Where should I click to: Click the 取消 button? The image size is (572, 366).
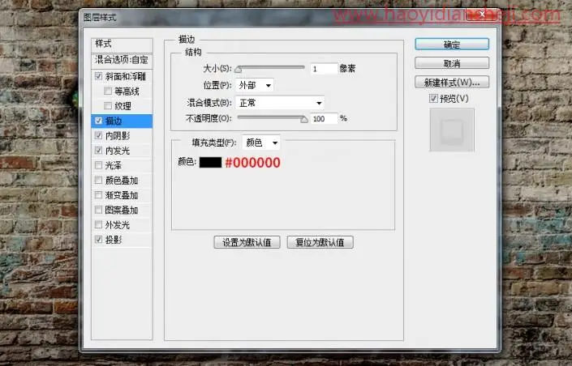pyautogui.click(x=452, y=63)
